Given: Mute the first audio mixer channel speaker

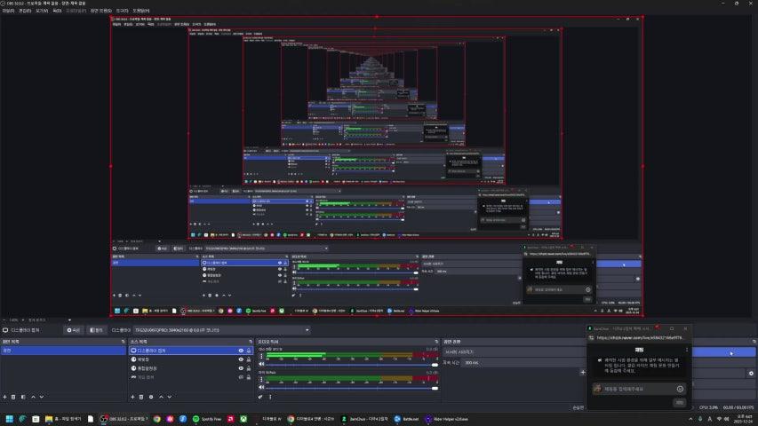Looking at the screenshot, I should [261, 364].
